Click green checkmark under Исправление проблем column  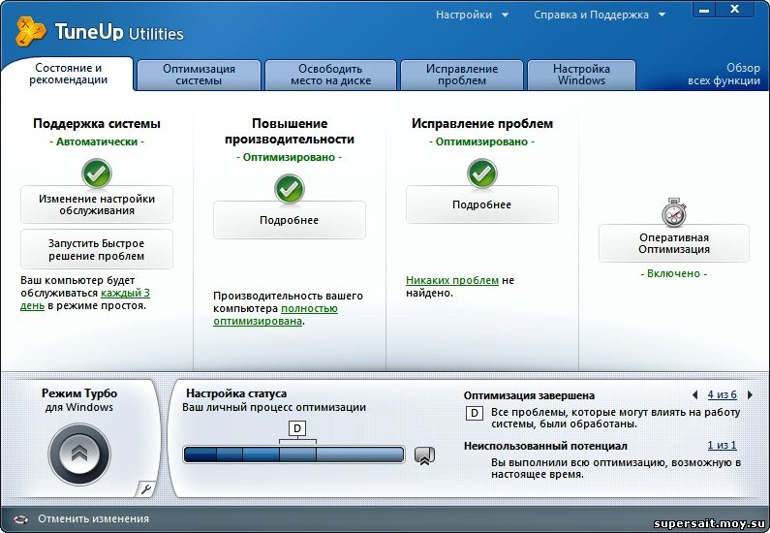[x=481, y=173]
